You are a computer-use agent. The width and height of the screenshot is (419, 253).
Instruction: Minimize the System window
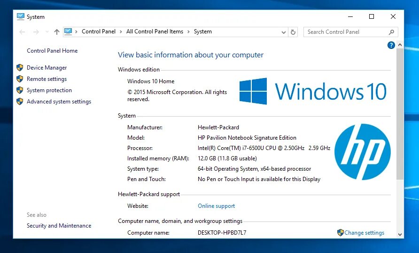(350, 16)
